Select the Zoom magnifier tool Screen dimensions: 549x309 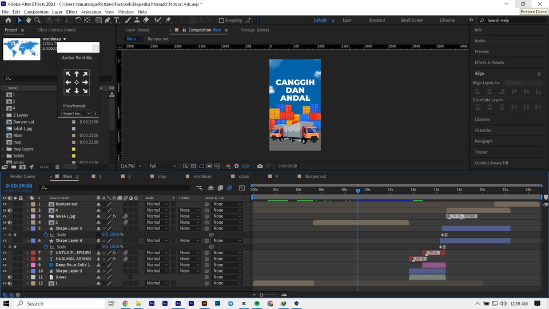point(37,21)
